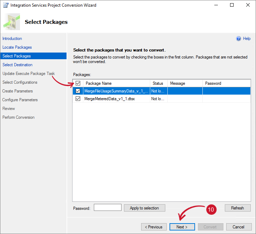Click Status cell of MergeFileUsageSummaryData row
The image size is (256, 234).
coord(159,91)
